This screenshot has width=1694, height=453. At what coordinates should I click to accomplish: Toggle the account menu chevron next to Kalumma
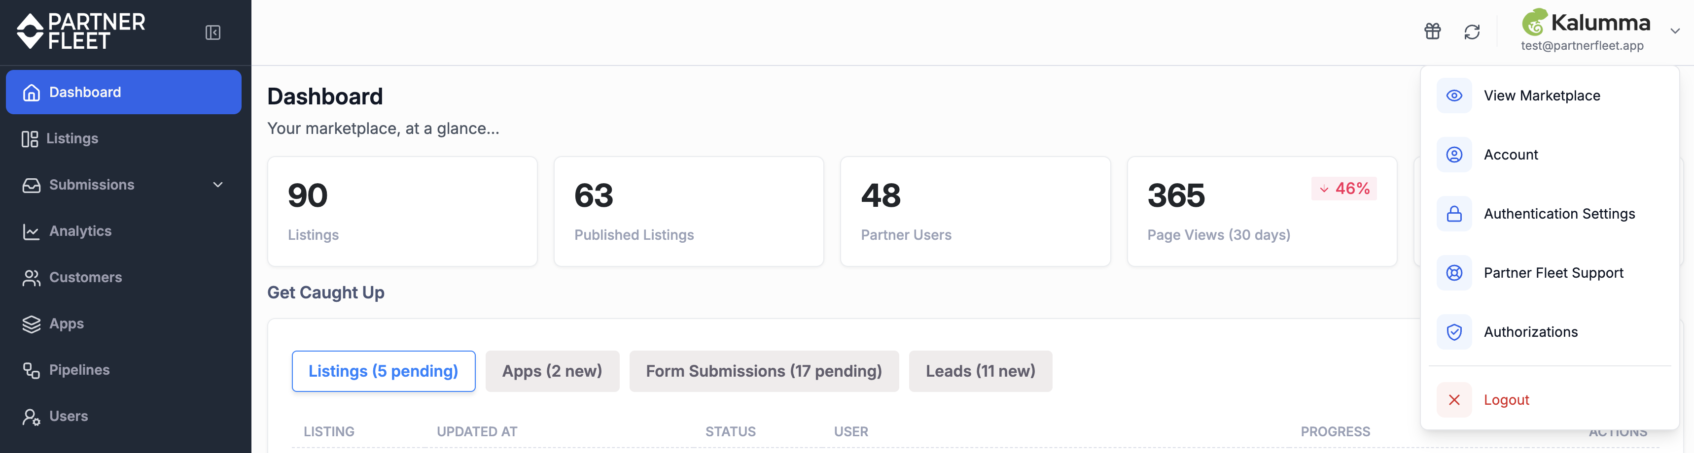[x=1675, y=31]
